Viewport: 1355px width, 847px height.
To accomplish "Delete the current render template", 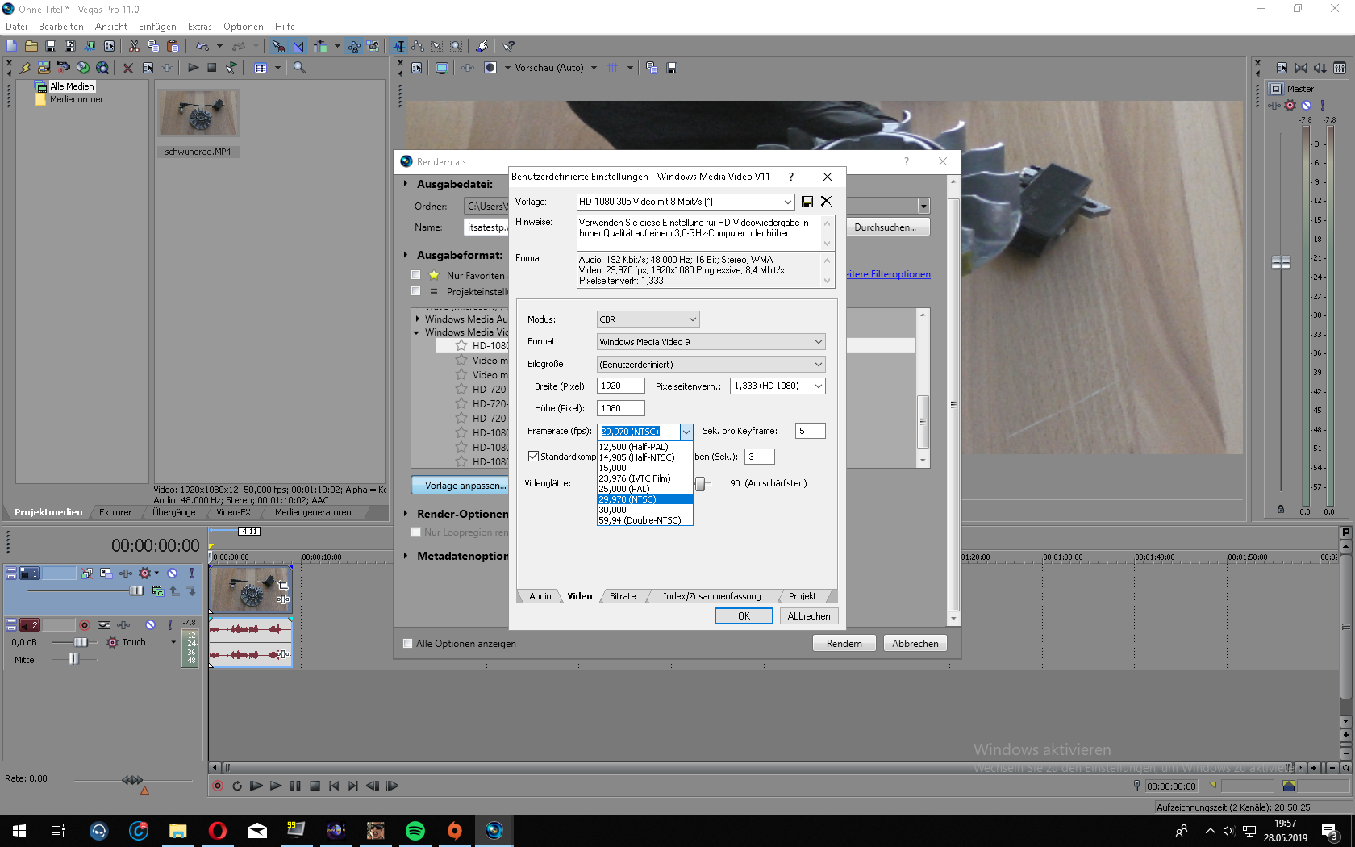I will pos(826,202).
